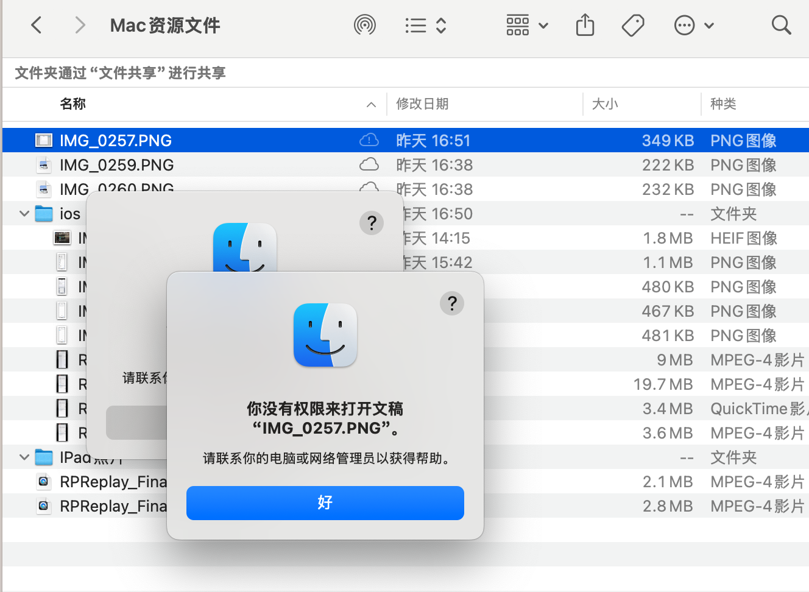This screenshot has height=592, width=809.
Task: Open the dropdown arrow next to the ellipsis icon
Action: [708, 25]
